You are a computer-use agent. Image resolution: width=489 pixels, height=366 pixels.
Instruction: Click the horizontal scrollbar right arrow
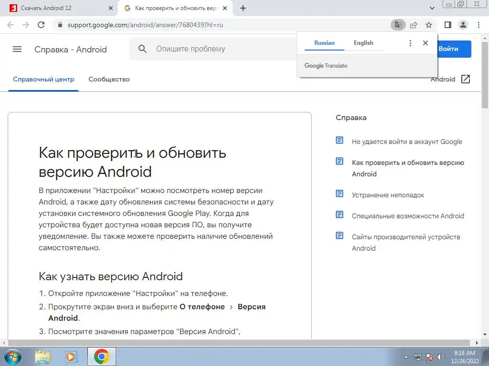click(477, 343)
